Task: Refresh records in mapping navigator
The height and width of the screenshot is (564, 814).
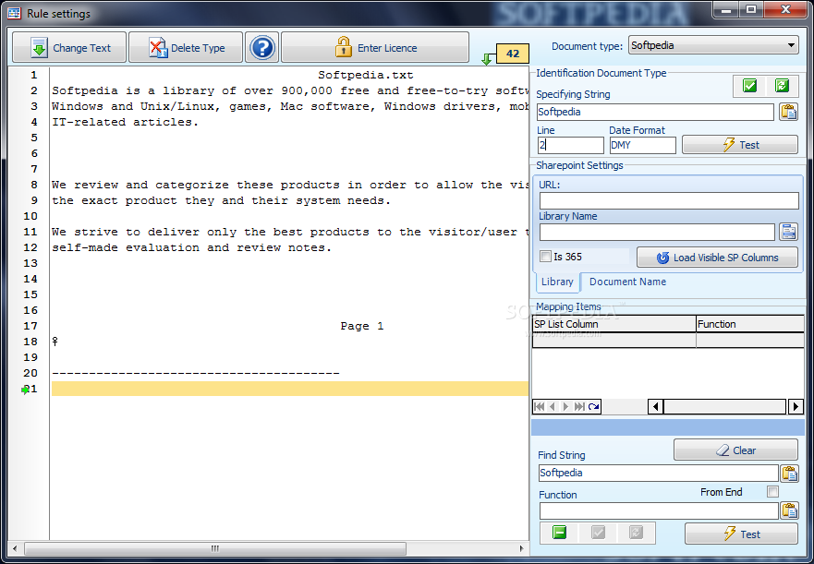Action: (593, 406)
